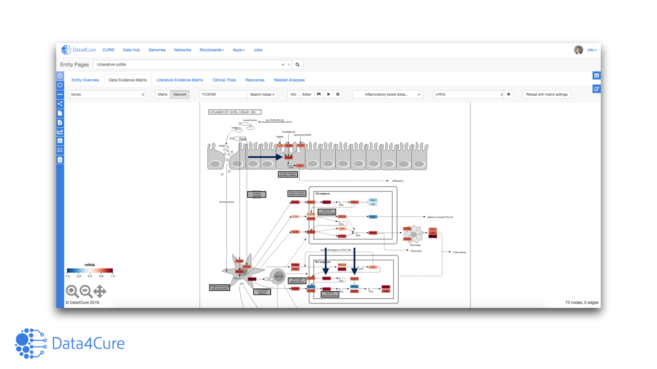Clear the mRNA selection with X
657x369 pixels.
508,94
